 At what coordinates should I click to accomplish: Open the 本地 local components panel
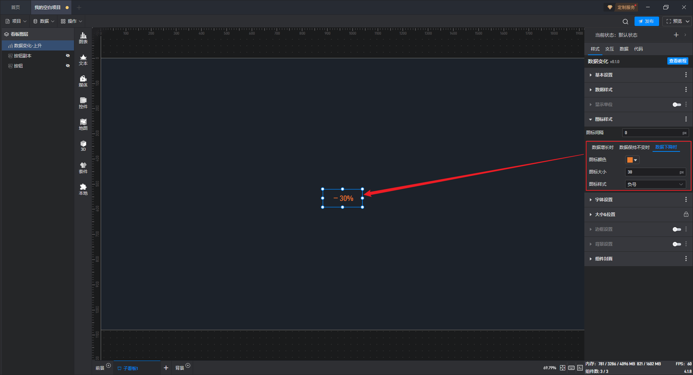coord(83,189)
